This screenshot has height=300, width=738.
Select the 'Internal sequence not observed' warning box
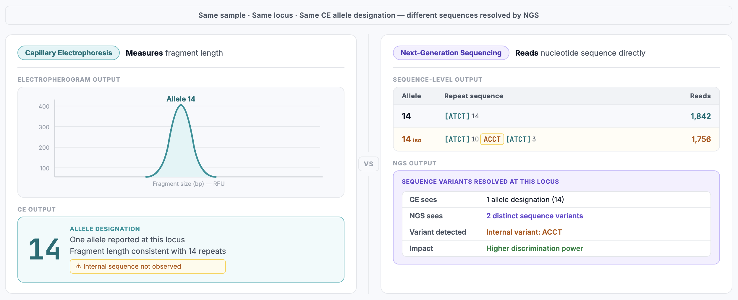coord(148,266)
